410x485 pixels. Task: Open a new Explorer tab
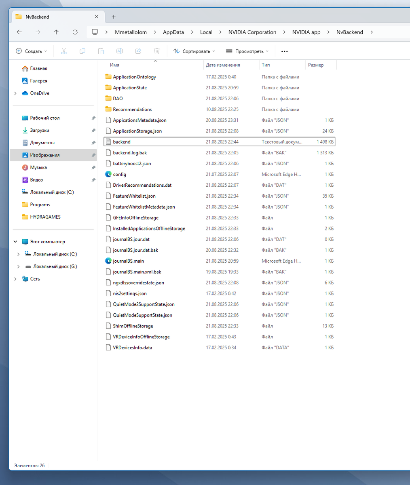[x=114, y=17]
